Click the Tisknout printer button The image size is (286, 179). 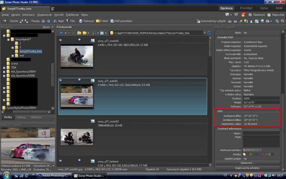point(86,21)
